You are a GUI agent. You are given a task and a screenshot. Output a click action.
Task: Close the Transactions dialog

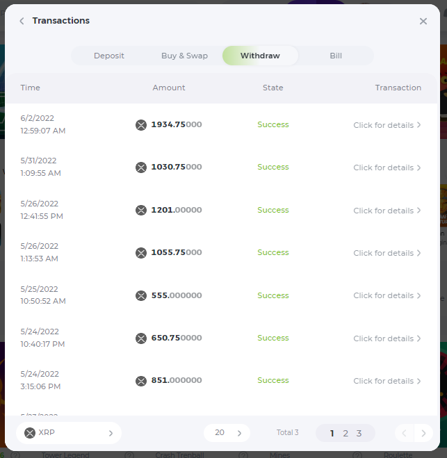[423, 21]
